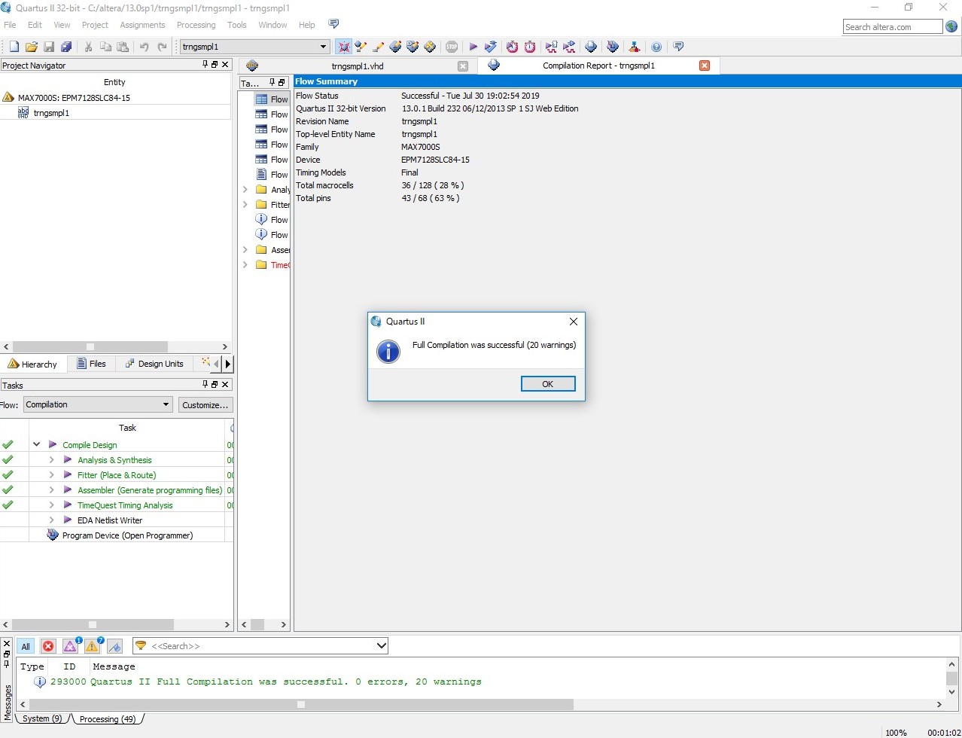Click the Open file folder icon
The width and height of the screenshot is (962, 738).
[x=31, y=47]
